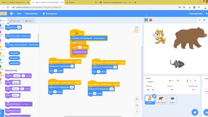
Task: Click the говорить Привет 2 секунд block
Action: click(x=18, y=76)
